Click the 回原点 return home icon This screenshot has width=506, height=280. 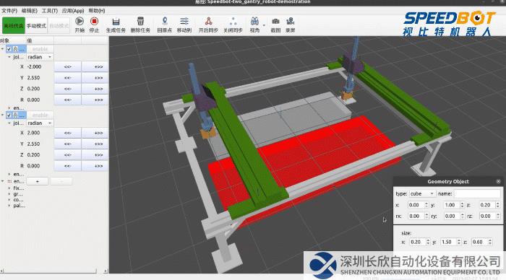(165, 21)
